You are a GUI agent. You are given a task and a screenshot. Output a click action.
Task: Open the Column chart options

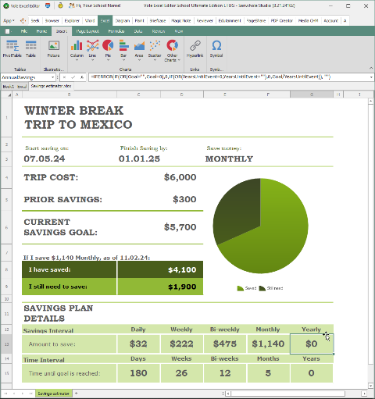[77, 50]
